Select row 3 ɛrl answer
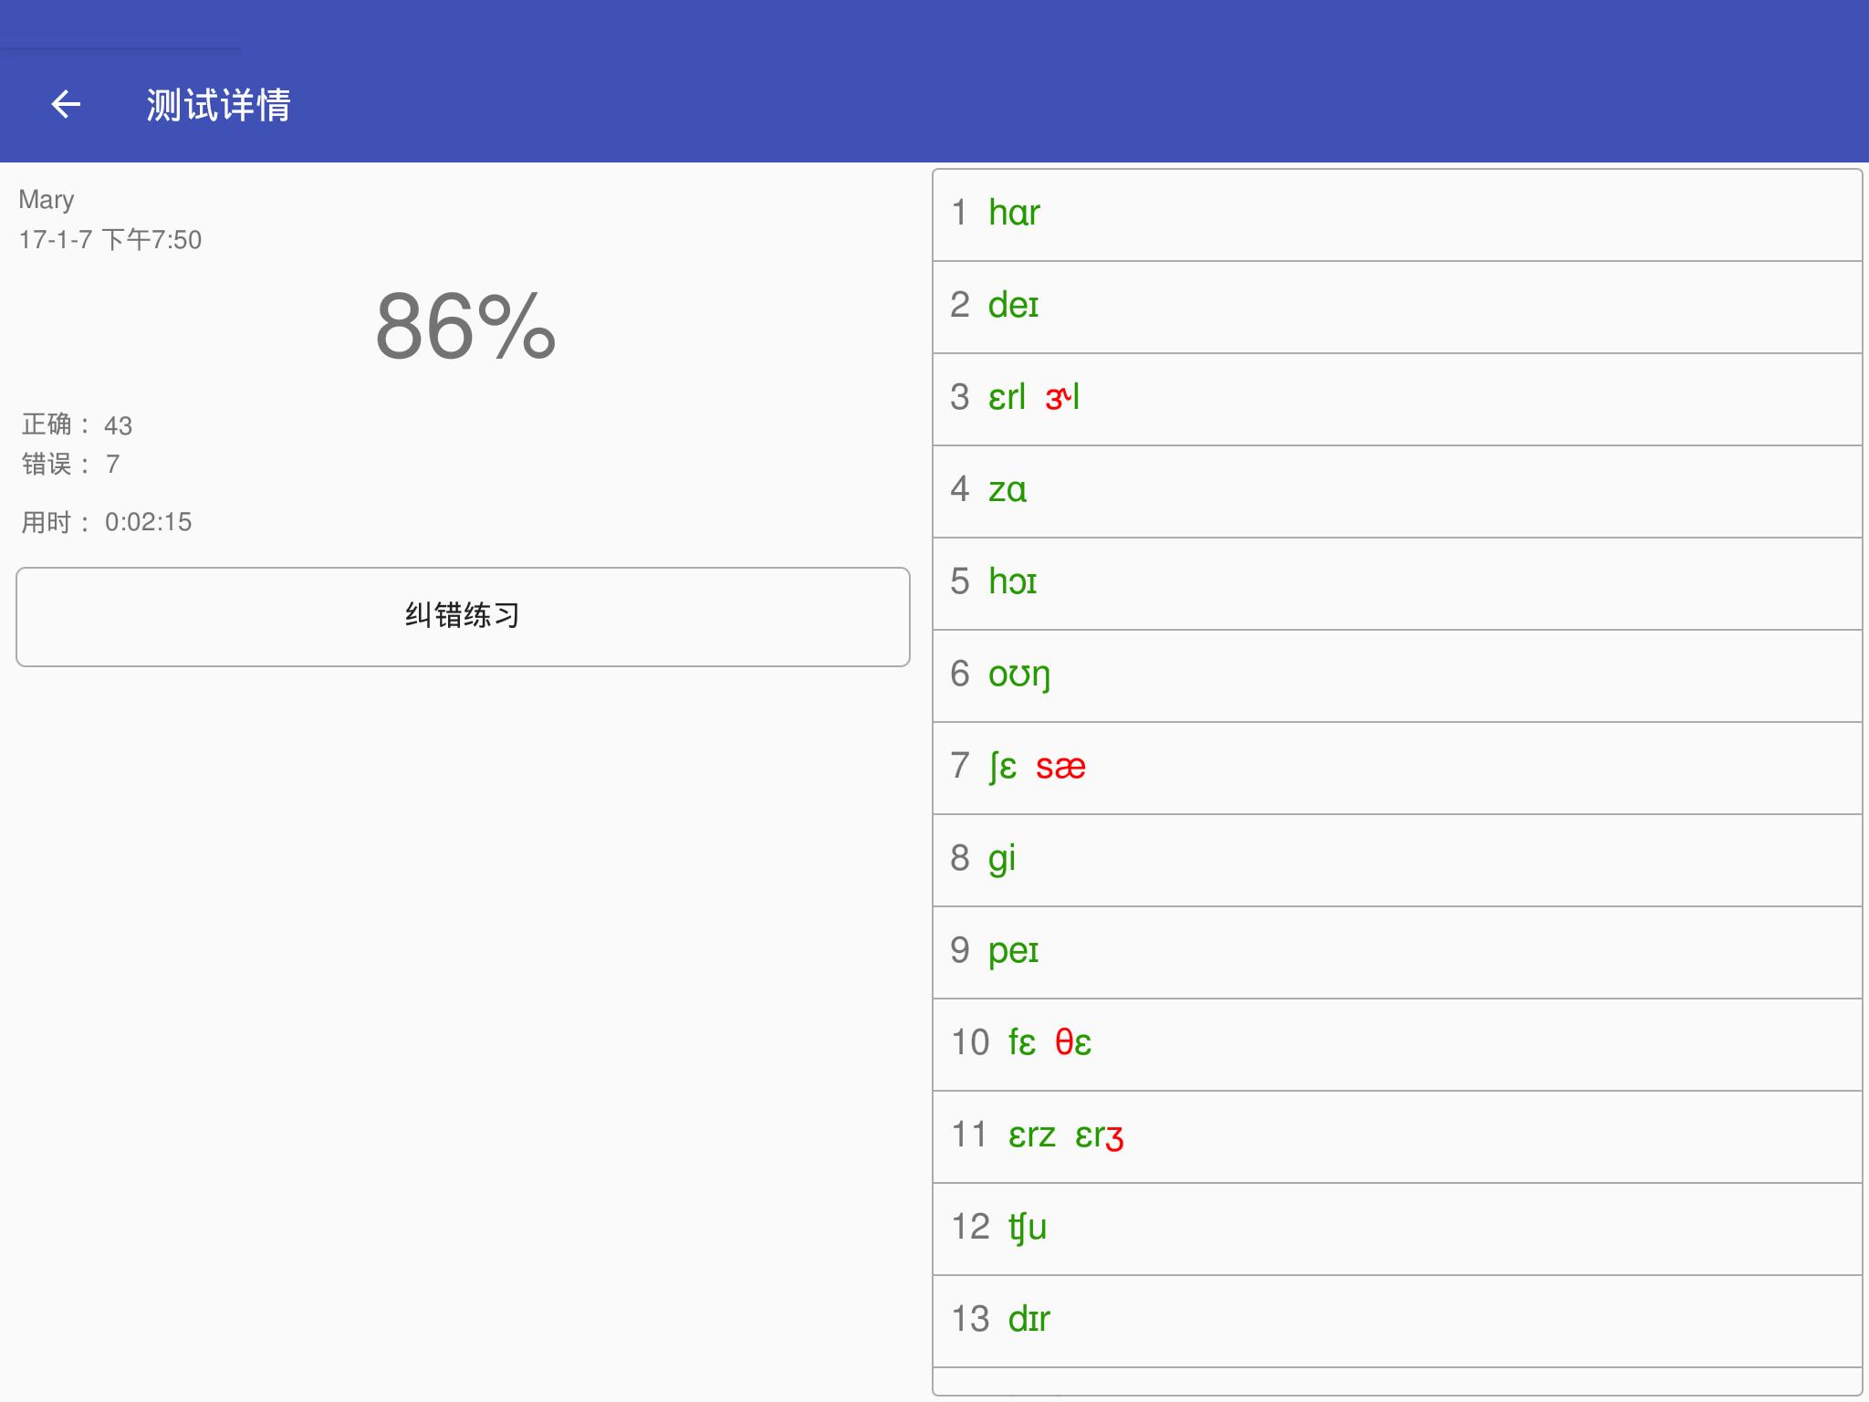The image size is (1869, 1402). (1397, 400)
